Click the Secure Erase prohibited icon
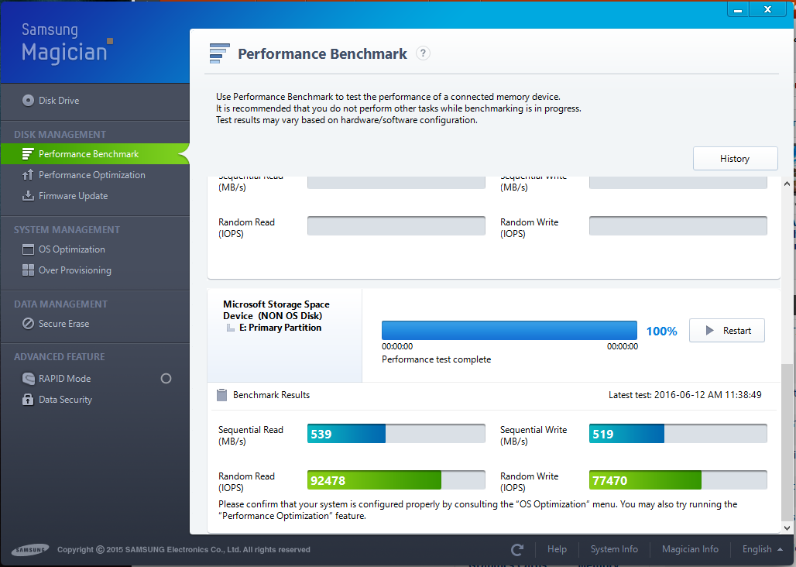The image size is (796, 567). [x=29, y=323]
